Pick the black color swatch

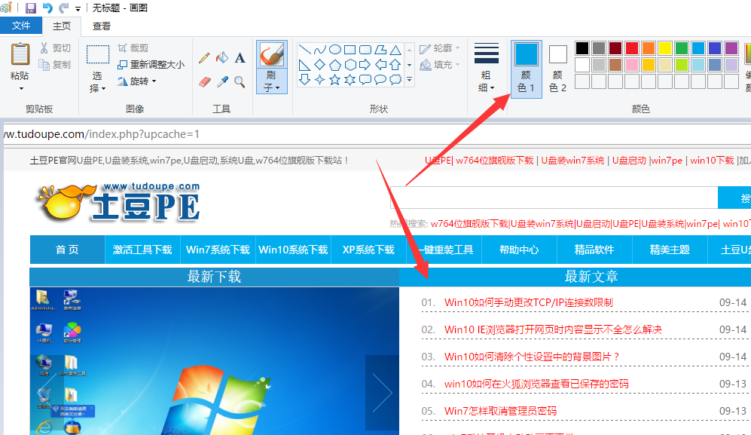point(582,48)
